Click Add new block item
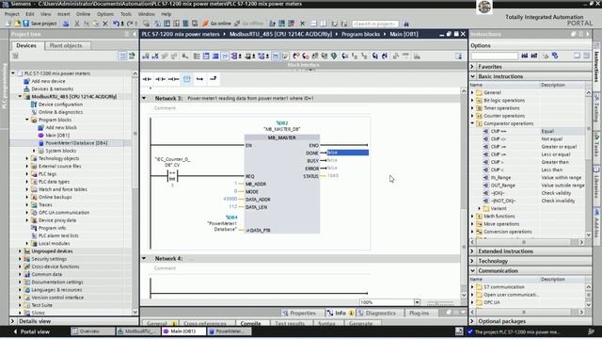This screenshot has width=602, height=339. pos(61,127)
